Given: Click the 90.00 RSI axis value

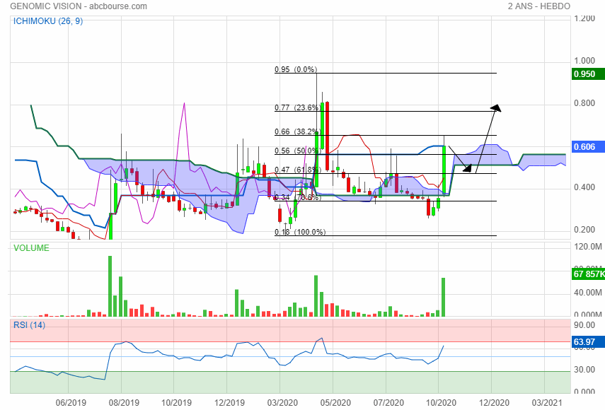Looking at the screenshot, I should (x=584, y=325).
